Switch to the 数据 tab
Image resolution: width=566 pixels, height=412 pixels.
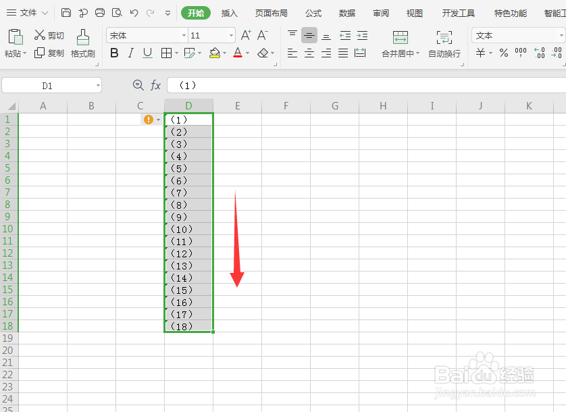[x=347, y=14]
